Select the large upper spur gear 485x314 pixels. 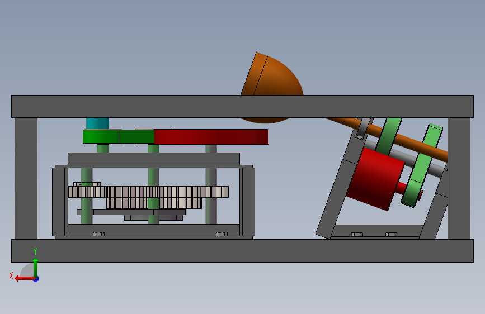148,192
